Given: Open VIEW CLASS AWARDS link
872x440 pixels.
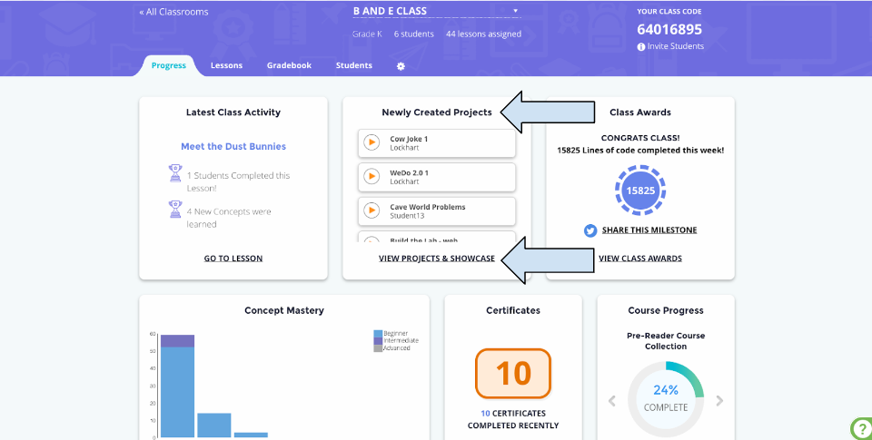Looking at the screenshot, I should pyautogui.click(x=640, y=259).
